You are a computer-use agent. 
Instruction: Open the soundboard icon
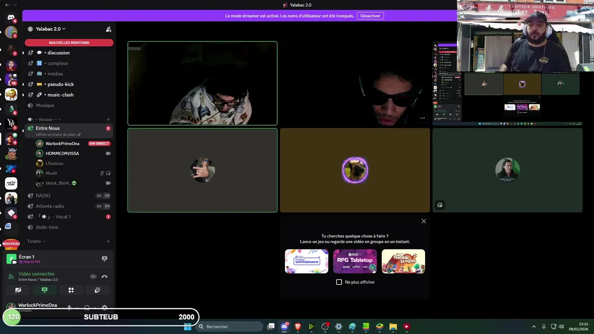97,290
